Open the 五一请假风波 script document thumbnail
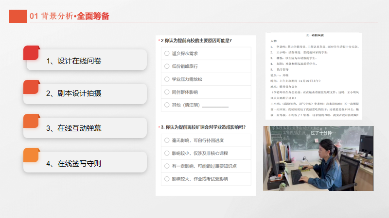The height and width of the screenshot is (218, 389). point(314,76)
